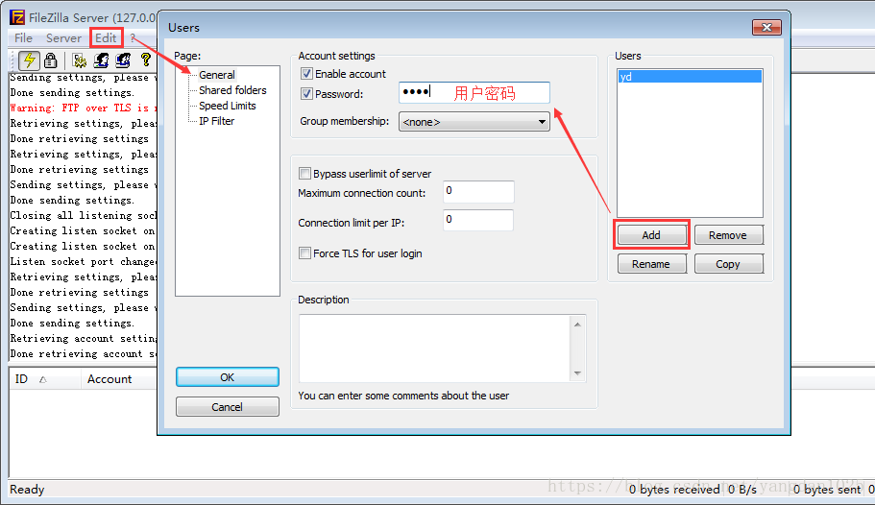Click Description scrollbar down arrow
The image size is (875, 505).
pos(577,373)
